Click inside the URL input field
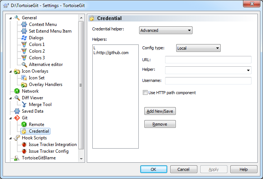Viewport: 263px width, 179px height. tap(208, 60)
